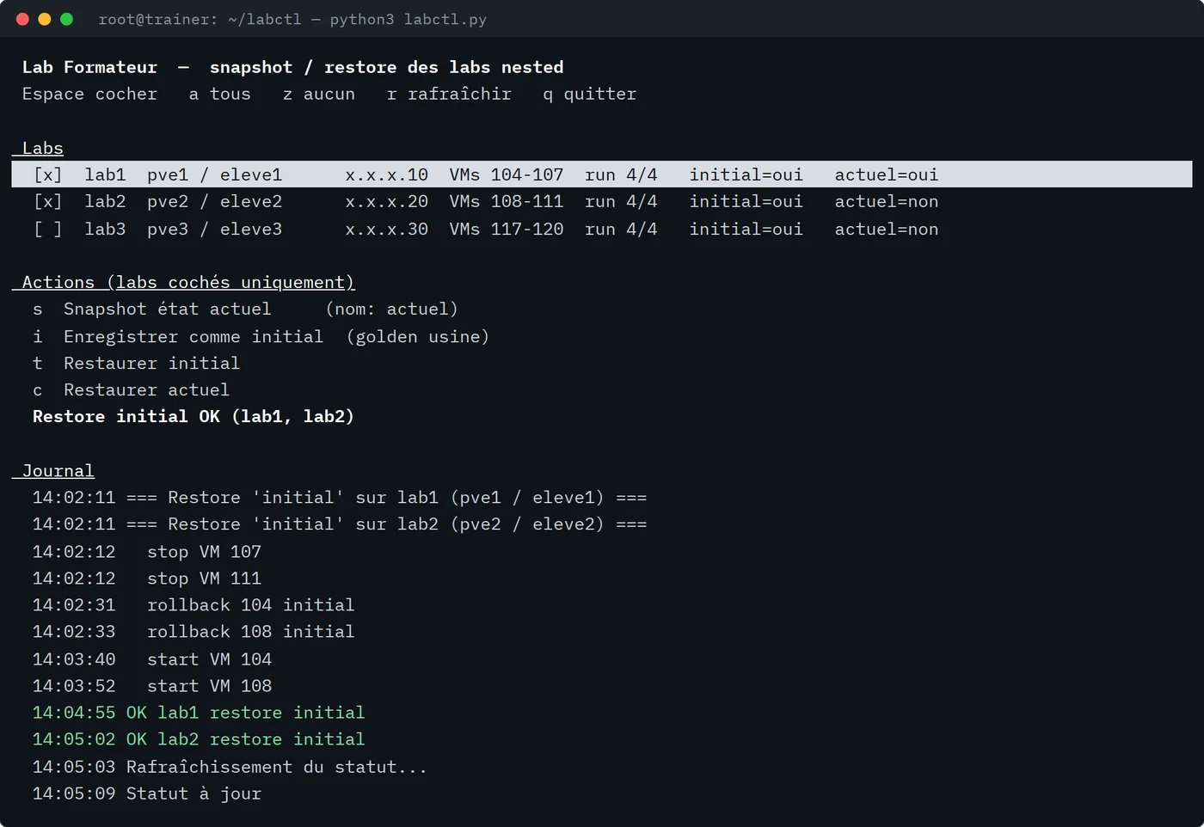
Task: Click the 'Restore initial OK (lab1, lab2)' status
Action: 193,416
